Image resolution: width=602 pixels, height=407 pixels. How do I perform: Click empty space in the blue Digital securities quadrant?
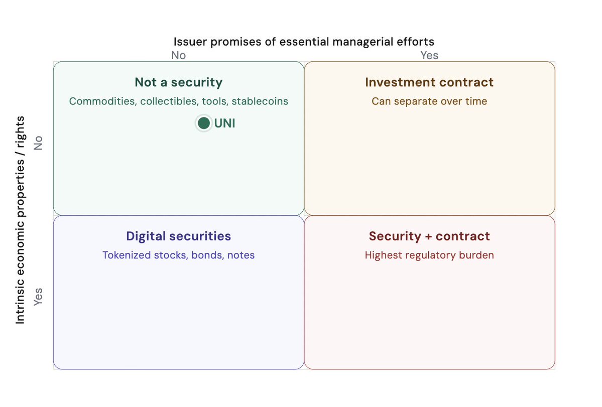(x=178, y=316)
